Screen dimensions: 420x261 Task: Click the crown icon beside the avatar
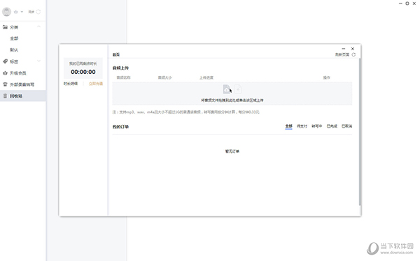[16, 12]
